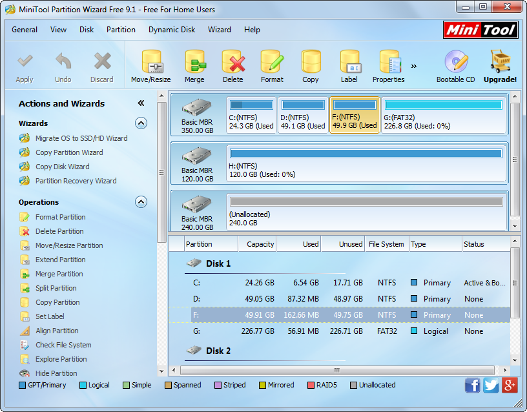The height and width of the screenshot is (412, 527).
Task: Select the Move/Resize toolbar icon
Action: pyautogui.click(x=151, y=61)
